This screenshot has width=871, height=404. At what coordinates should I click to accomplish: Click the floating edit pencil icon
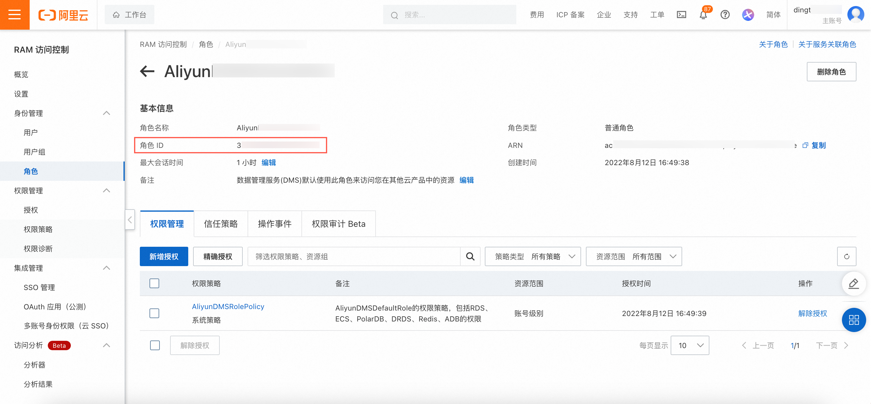point(853,283)
